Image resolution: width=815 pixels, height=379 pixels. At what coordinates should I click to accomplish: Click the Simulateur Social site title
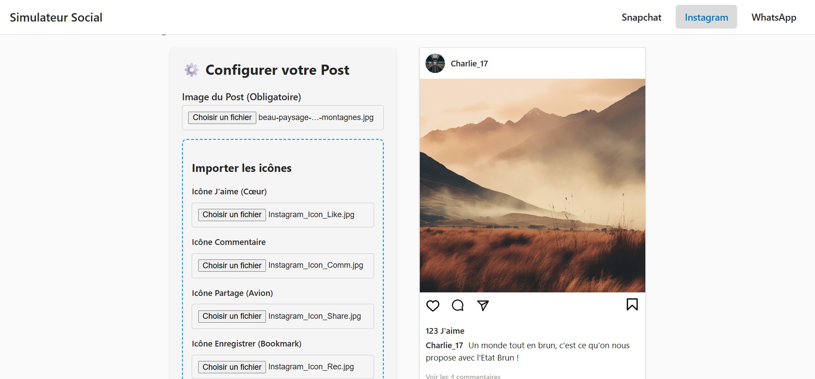[56, 17]
